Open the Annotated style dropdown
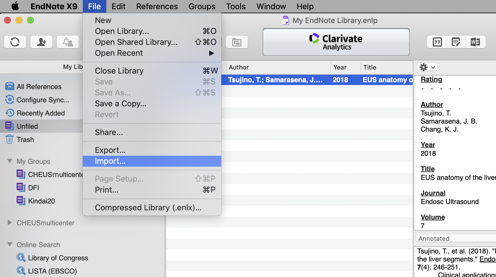 coord(456,238)
